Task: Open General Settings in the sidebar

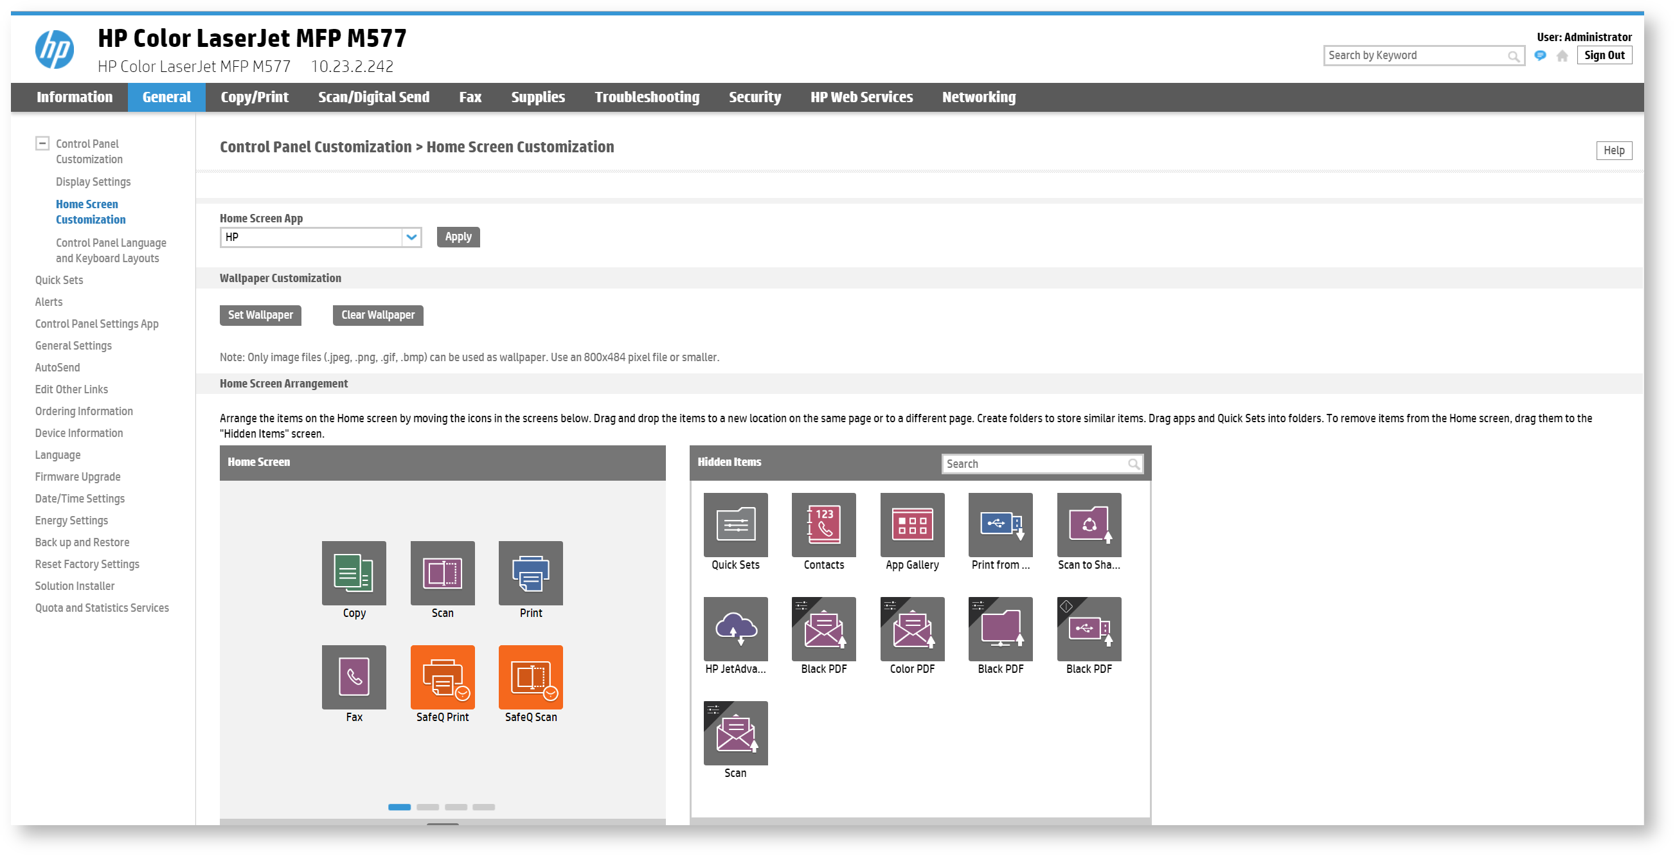Action: 73,346
